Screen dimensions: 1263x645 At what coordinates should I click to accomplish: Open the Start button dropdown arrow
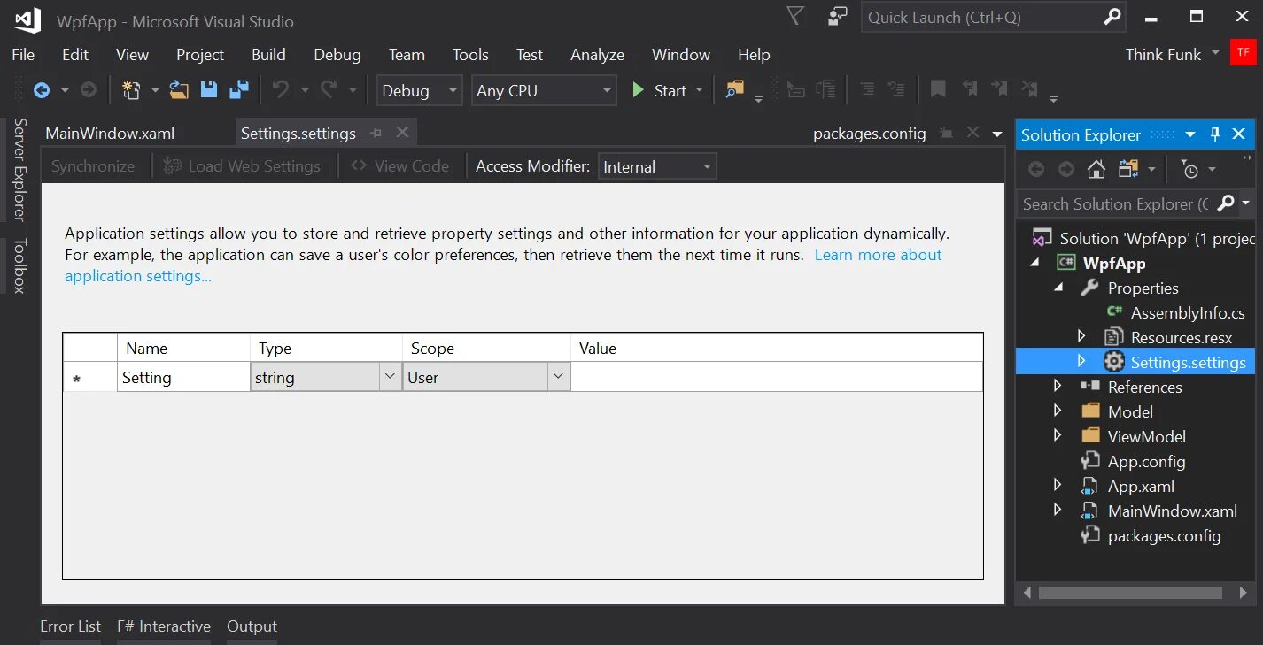pyautogui.click(x=699, y=90)
